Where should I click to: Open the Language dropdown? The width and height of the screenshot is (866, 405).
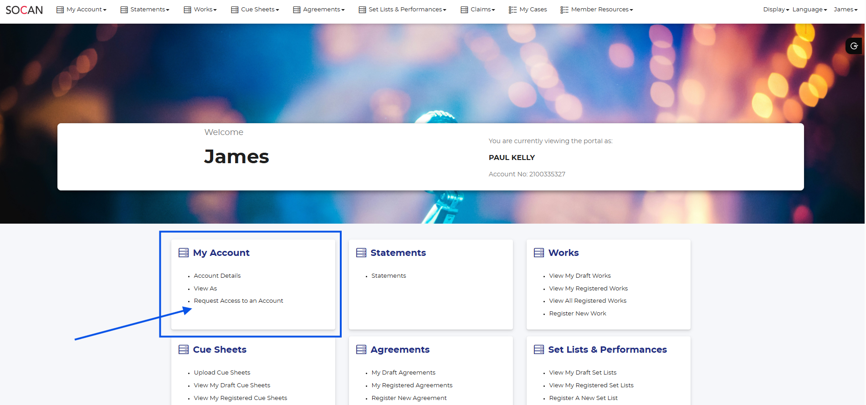[809, 10]
